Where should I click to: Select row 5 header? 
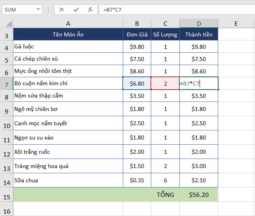6,59
